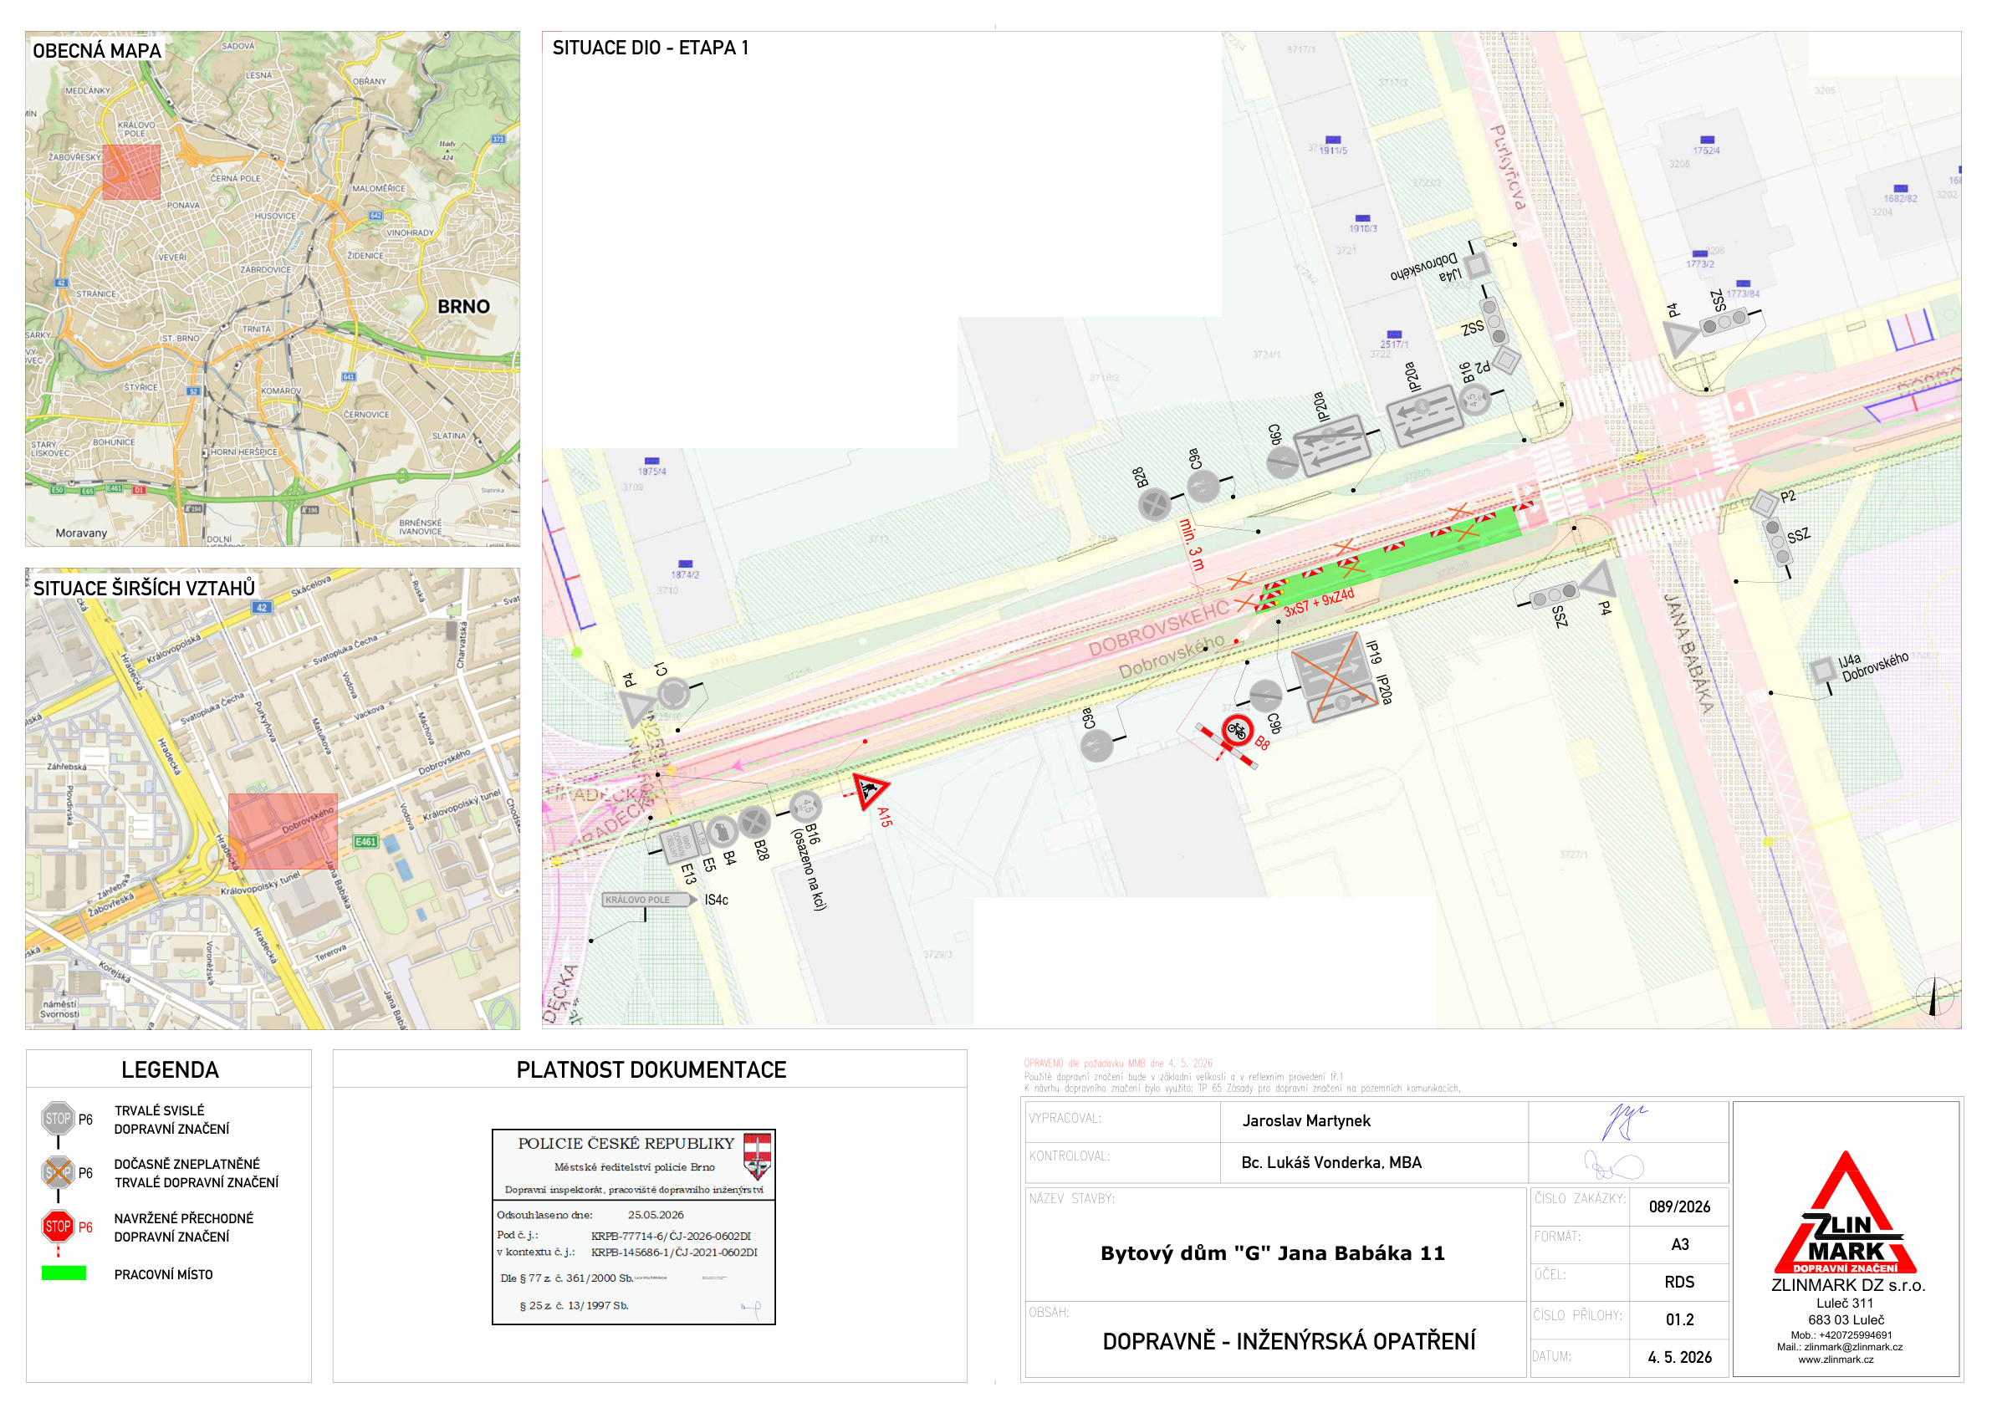Click DOPRAVNĚ - INŽENÝRSKÁ OPATŘENÍ text
This screenshot has width=1992, height=1408.
click(1290, 1341)
